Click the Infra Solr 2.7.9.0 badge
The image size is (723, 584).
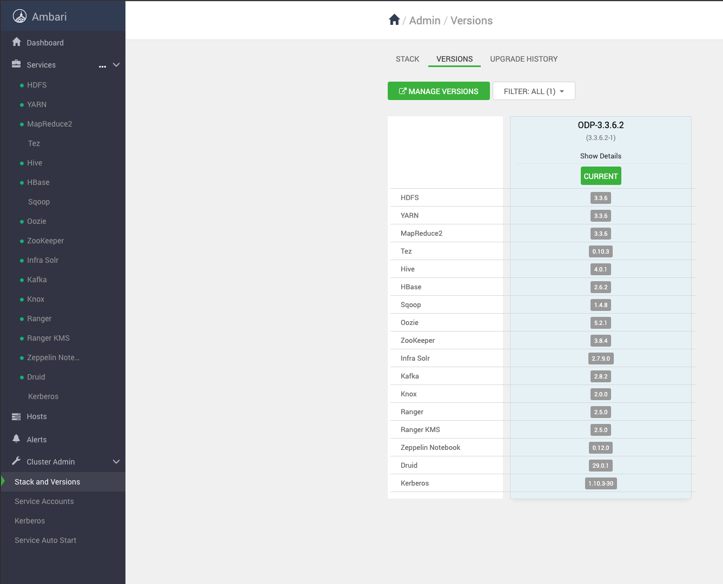pyautogui.click(x=601, y=359)
